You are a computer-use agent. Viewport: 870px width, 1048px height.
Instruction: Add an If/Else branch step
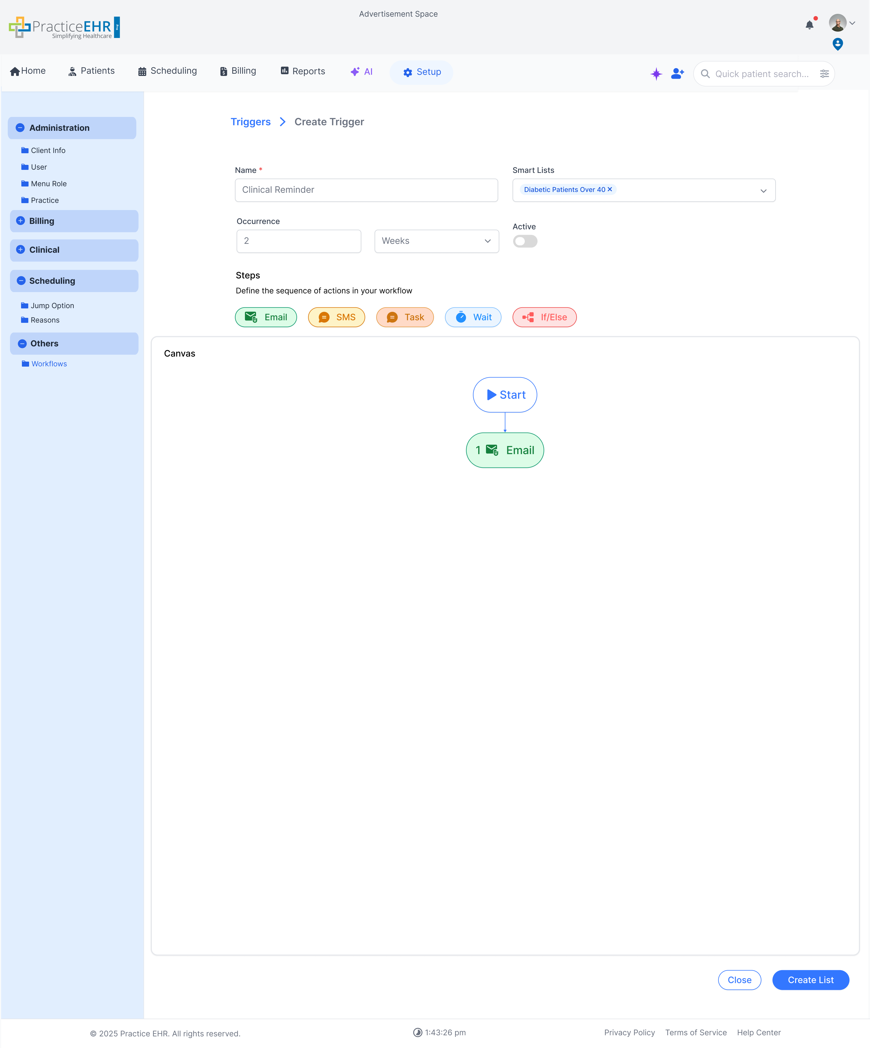(x=544, y=317)
